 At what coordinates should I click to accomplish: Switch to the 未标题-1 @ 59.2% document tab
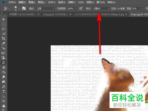coord(22,15)
